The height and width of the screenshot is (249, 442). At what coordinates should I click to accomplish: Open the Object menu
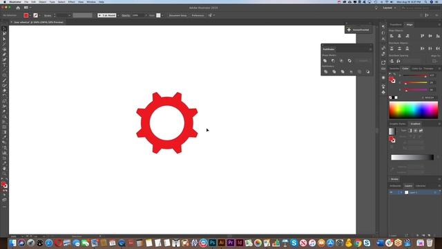coord(43,1)
